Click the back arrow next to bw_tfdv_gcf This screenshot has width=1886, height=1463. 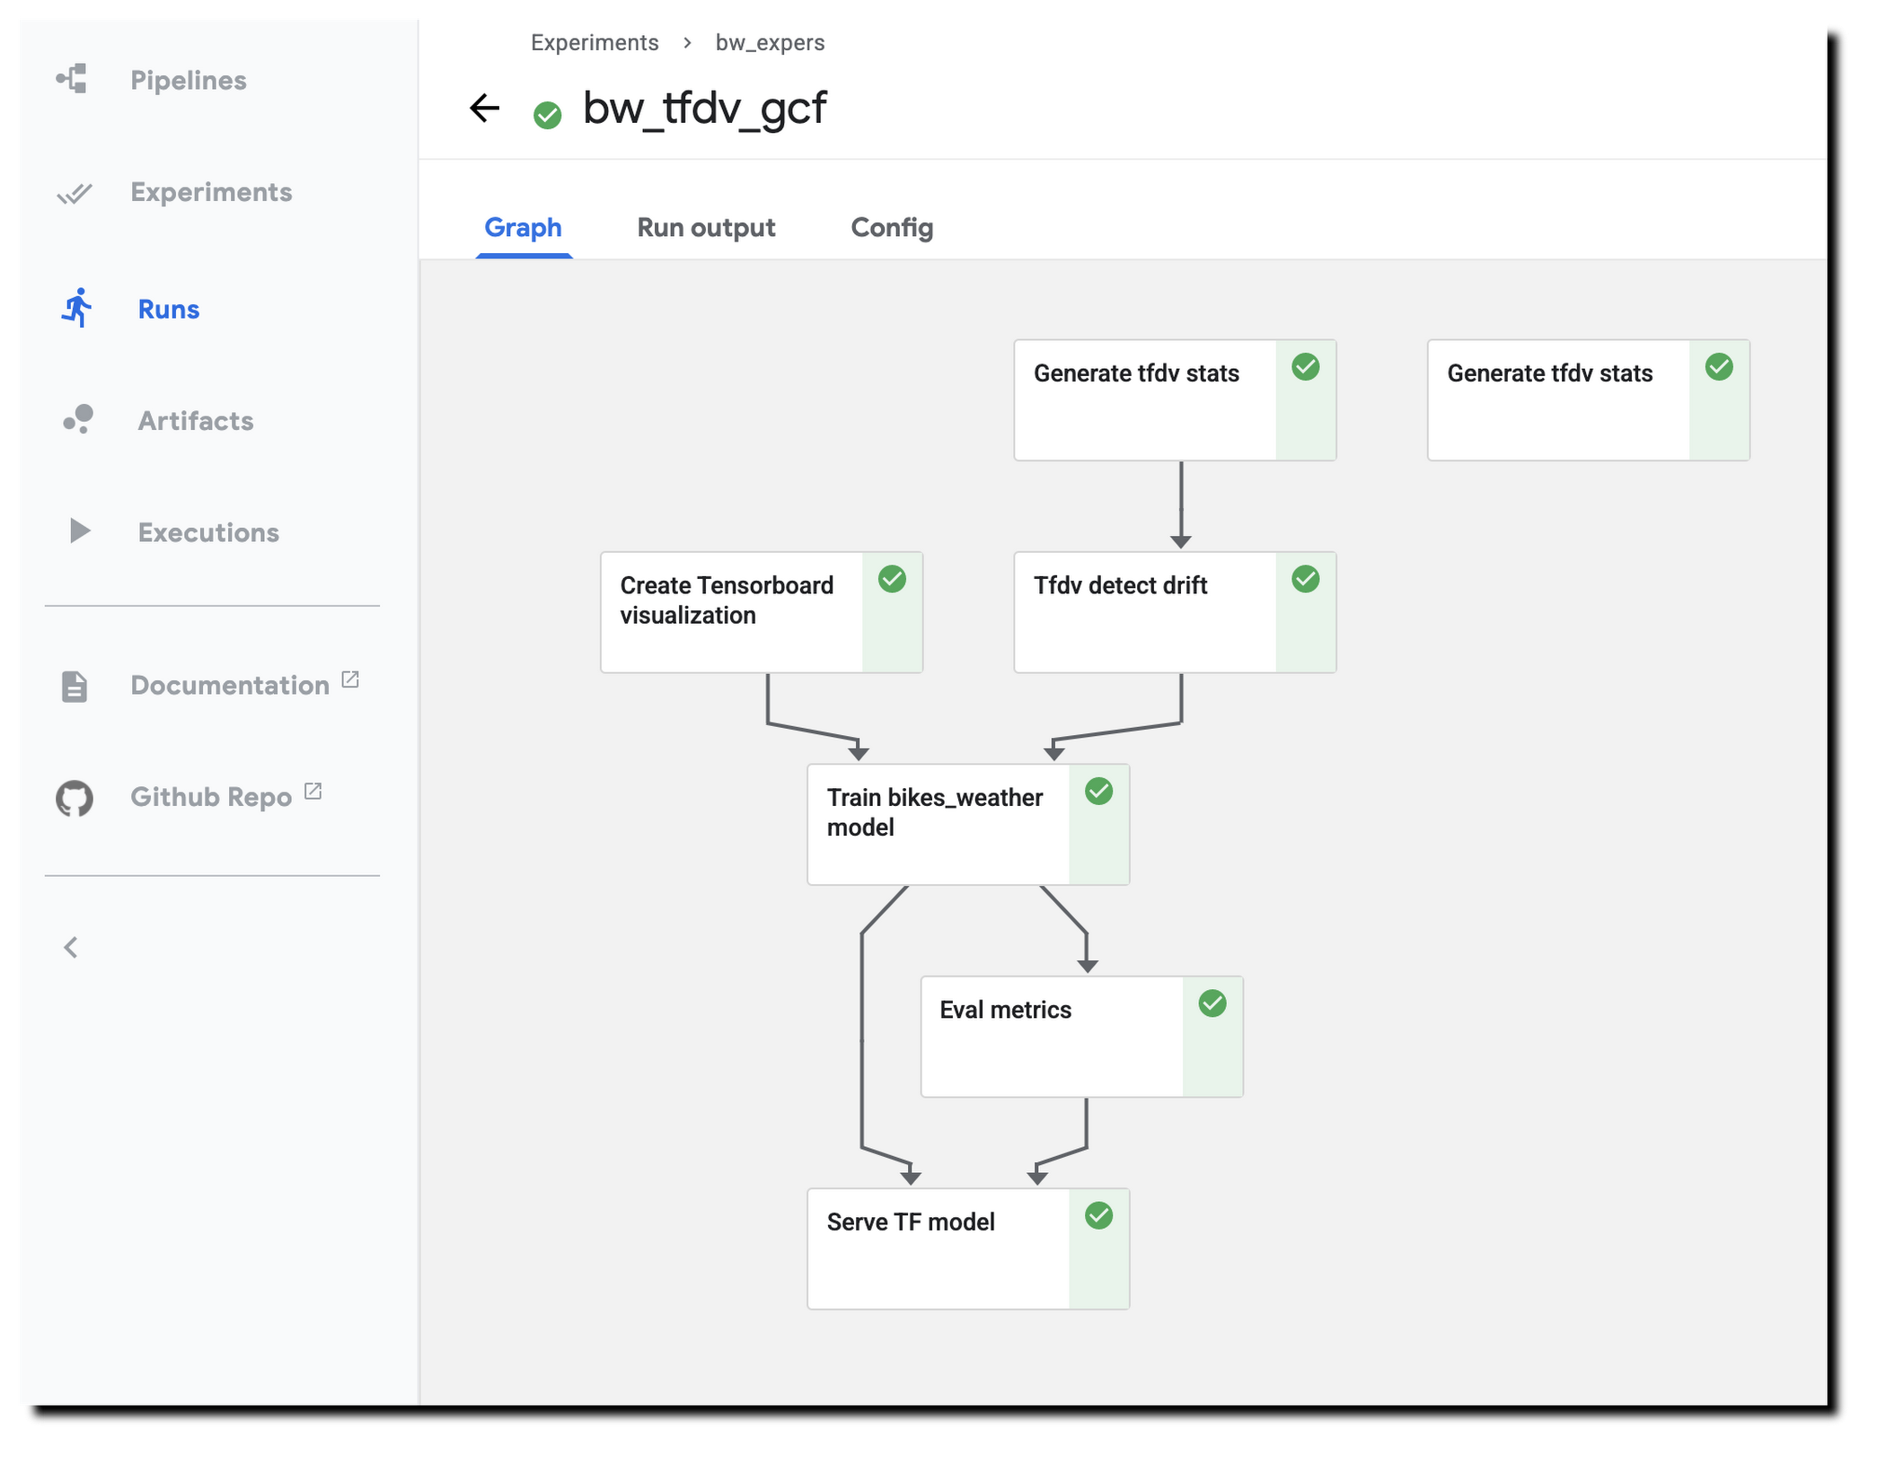coord(485,109)
